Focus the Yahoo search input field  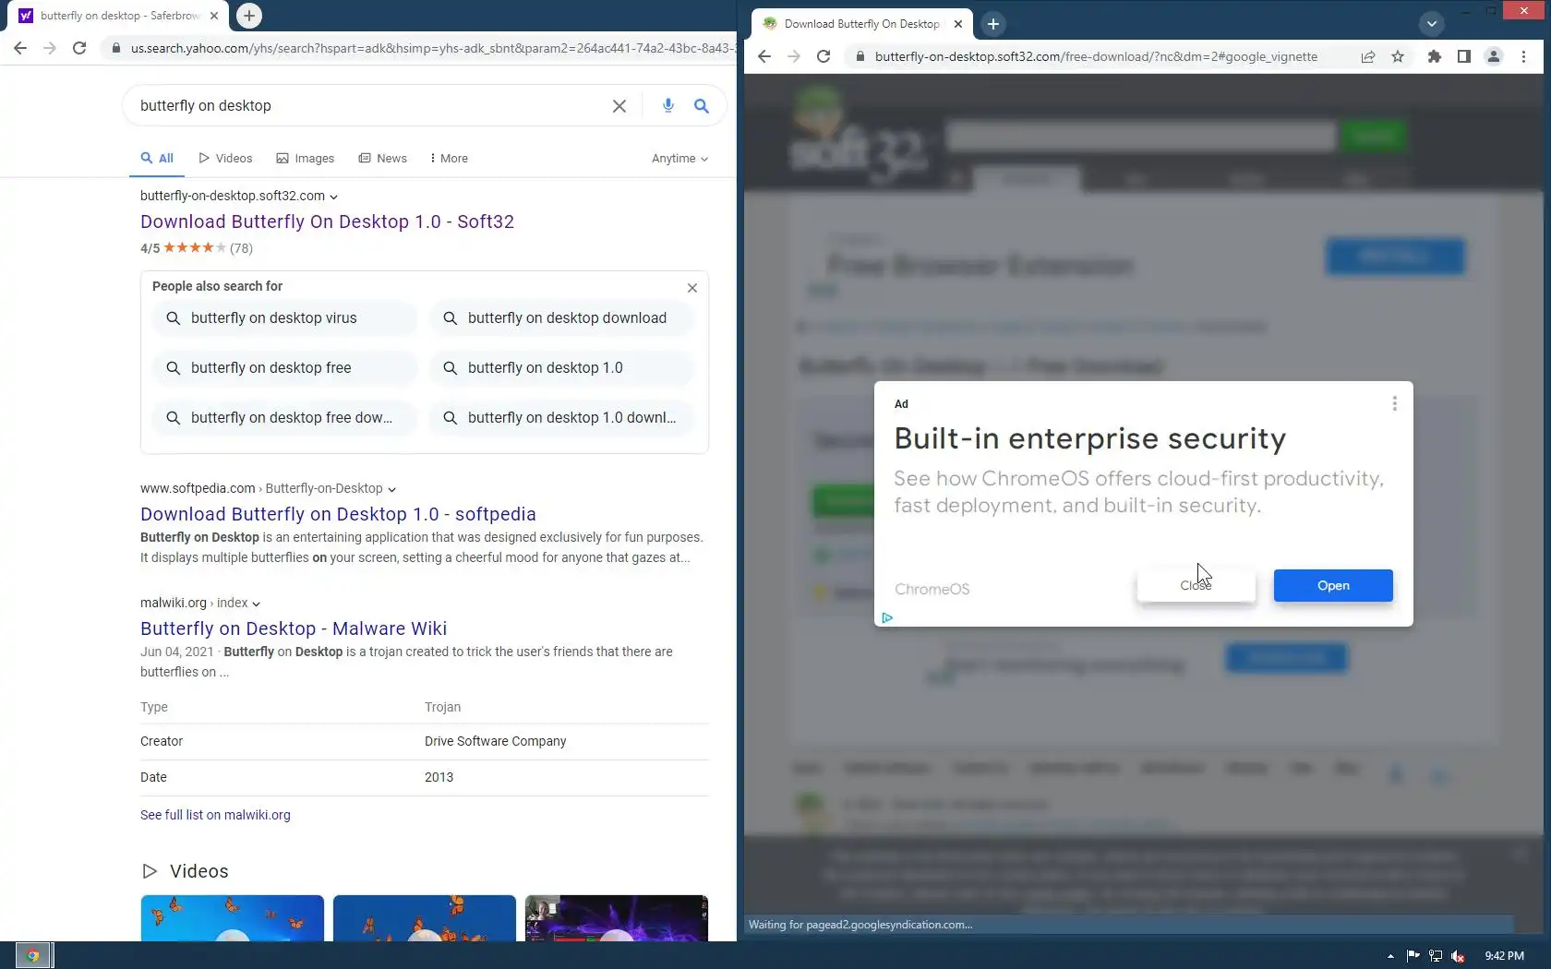point(369,106)
